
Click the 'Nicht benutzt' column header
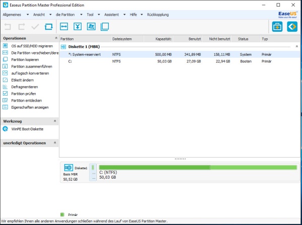217,39
